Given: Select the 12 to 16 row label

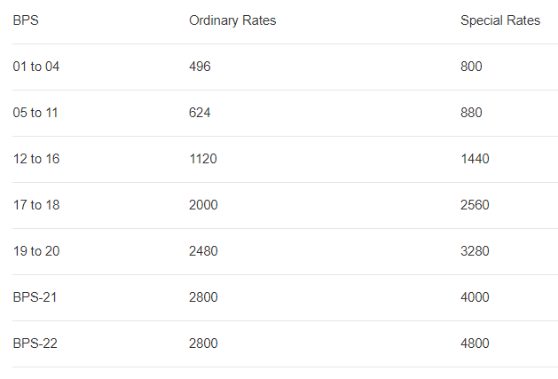Looking at the screenshot, I should [35, 159].
